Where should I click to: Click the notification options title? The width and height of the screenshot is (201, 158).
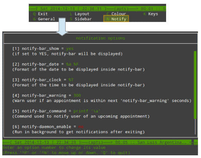tap(100, 38)
